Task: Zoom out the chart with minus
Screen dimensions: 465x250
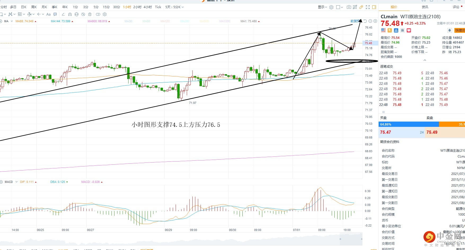Action: (370, 21)
